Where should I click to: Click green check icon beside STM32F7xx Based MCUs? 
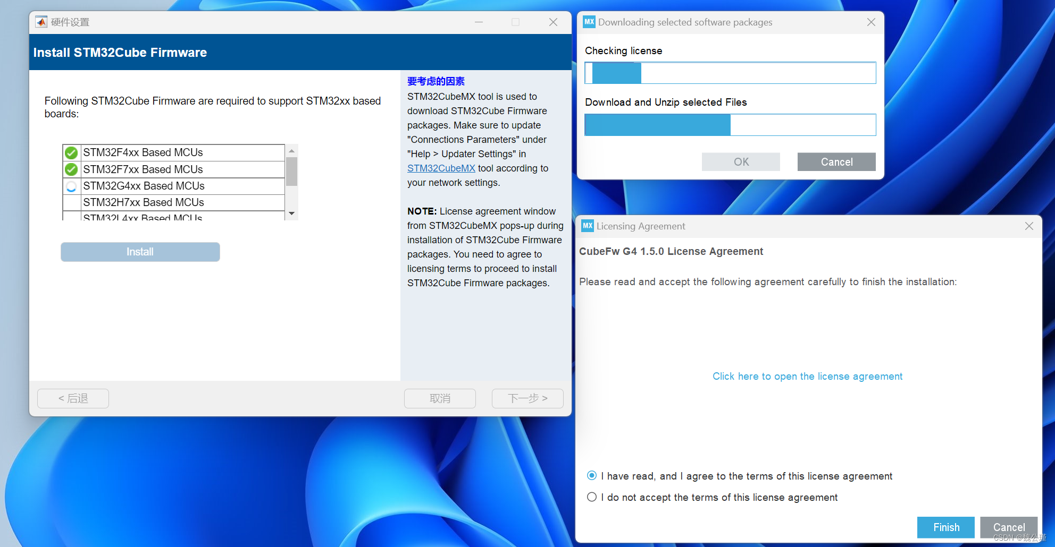[71, 169]
